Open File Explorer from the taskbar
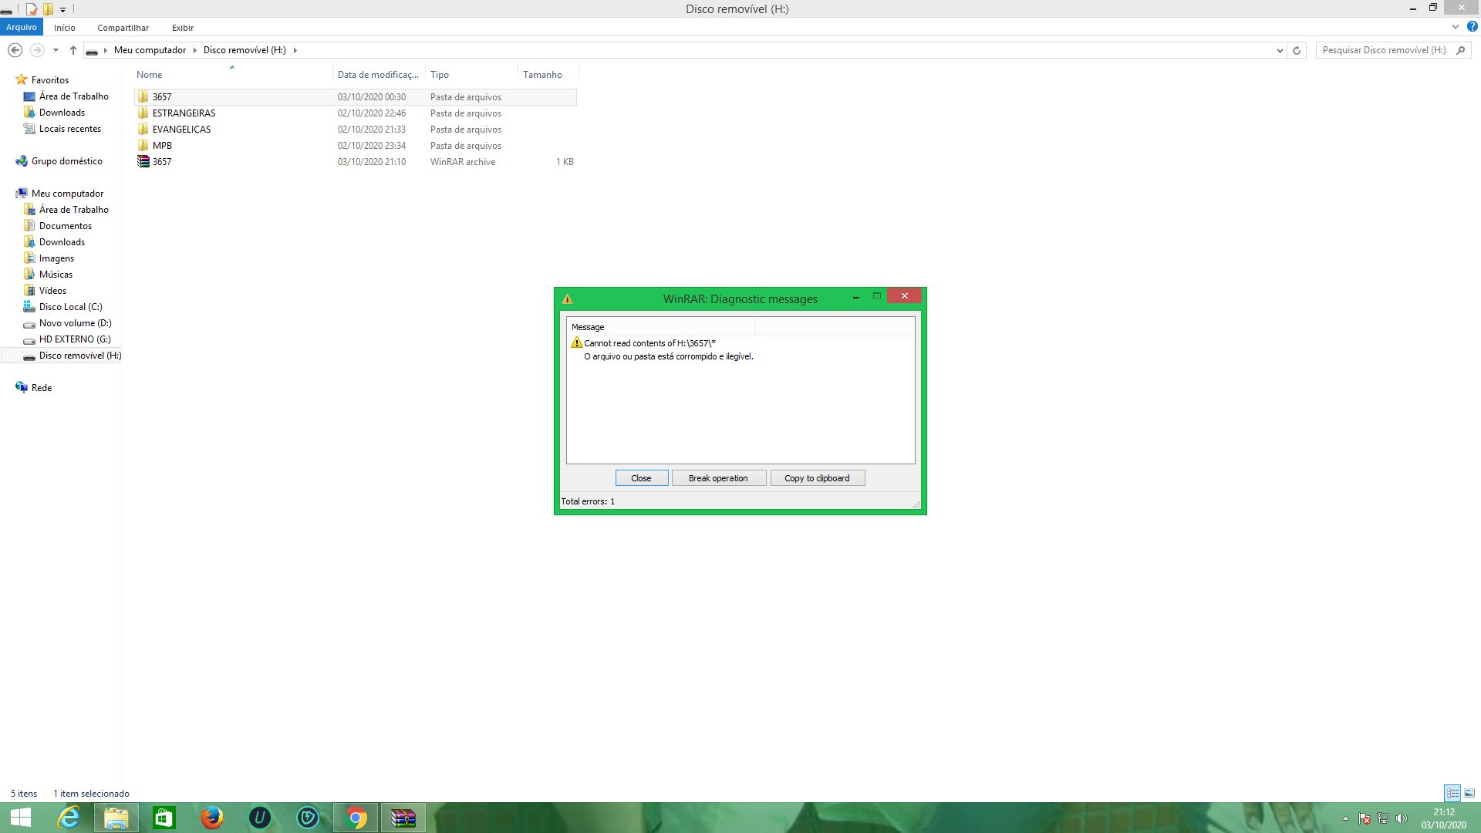This screenshot has width=1481, height=833. pos(116,818)
